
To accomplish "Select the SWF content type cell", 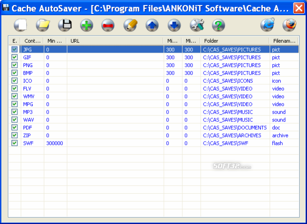I will click(32, 143).
